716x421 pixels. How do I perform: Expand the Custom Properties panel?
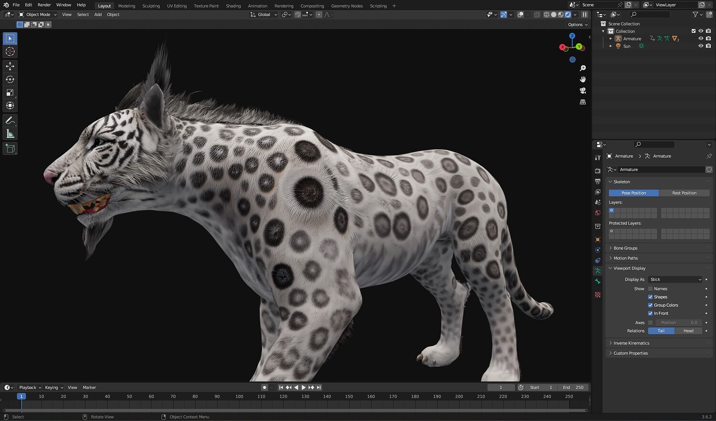(x=659, y=353)
